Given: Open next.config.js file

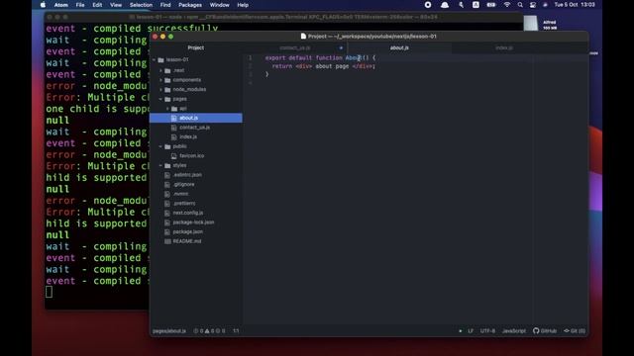Looking at the screenshot, I should 188,213.
